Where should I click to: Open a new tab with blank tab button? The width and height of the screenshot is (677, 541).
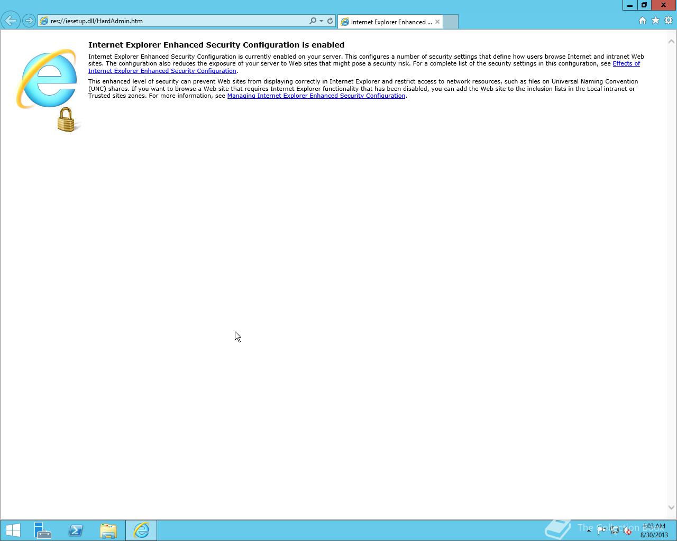point(450,22)
